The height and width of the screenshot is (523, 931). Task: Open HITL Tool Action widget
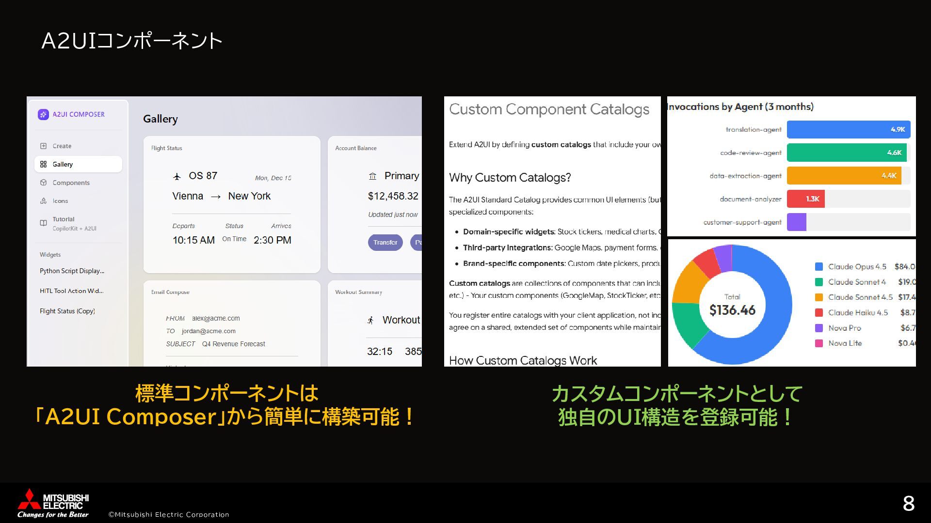[71, 291]
